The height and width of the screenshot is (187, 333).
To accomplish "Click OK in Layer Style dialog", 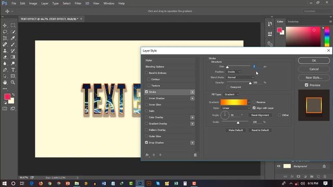I will (x=314, y=61).
